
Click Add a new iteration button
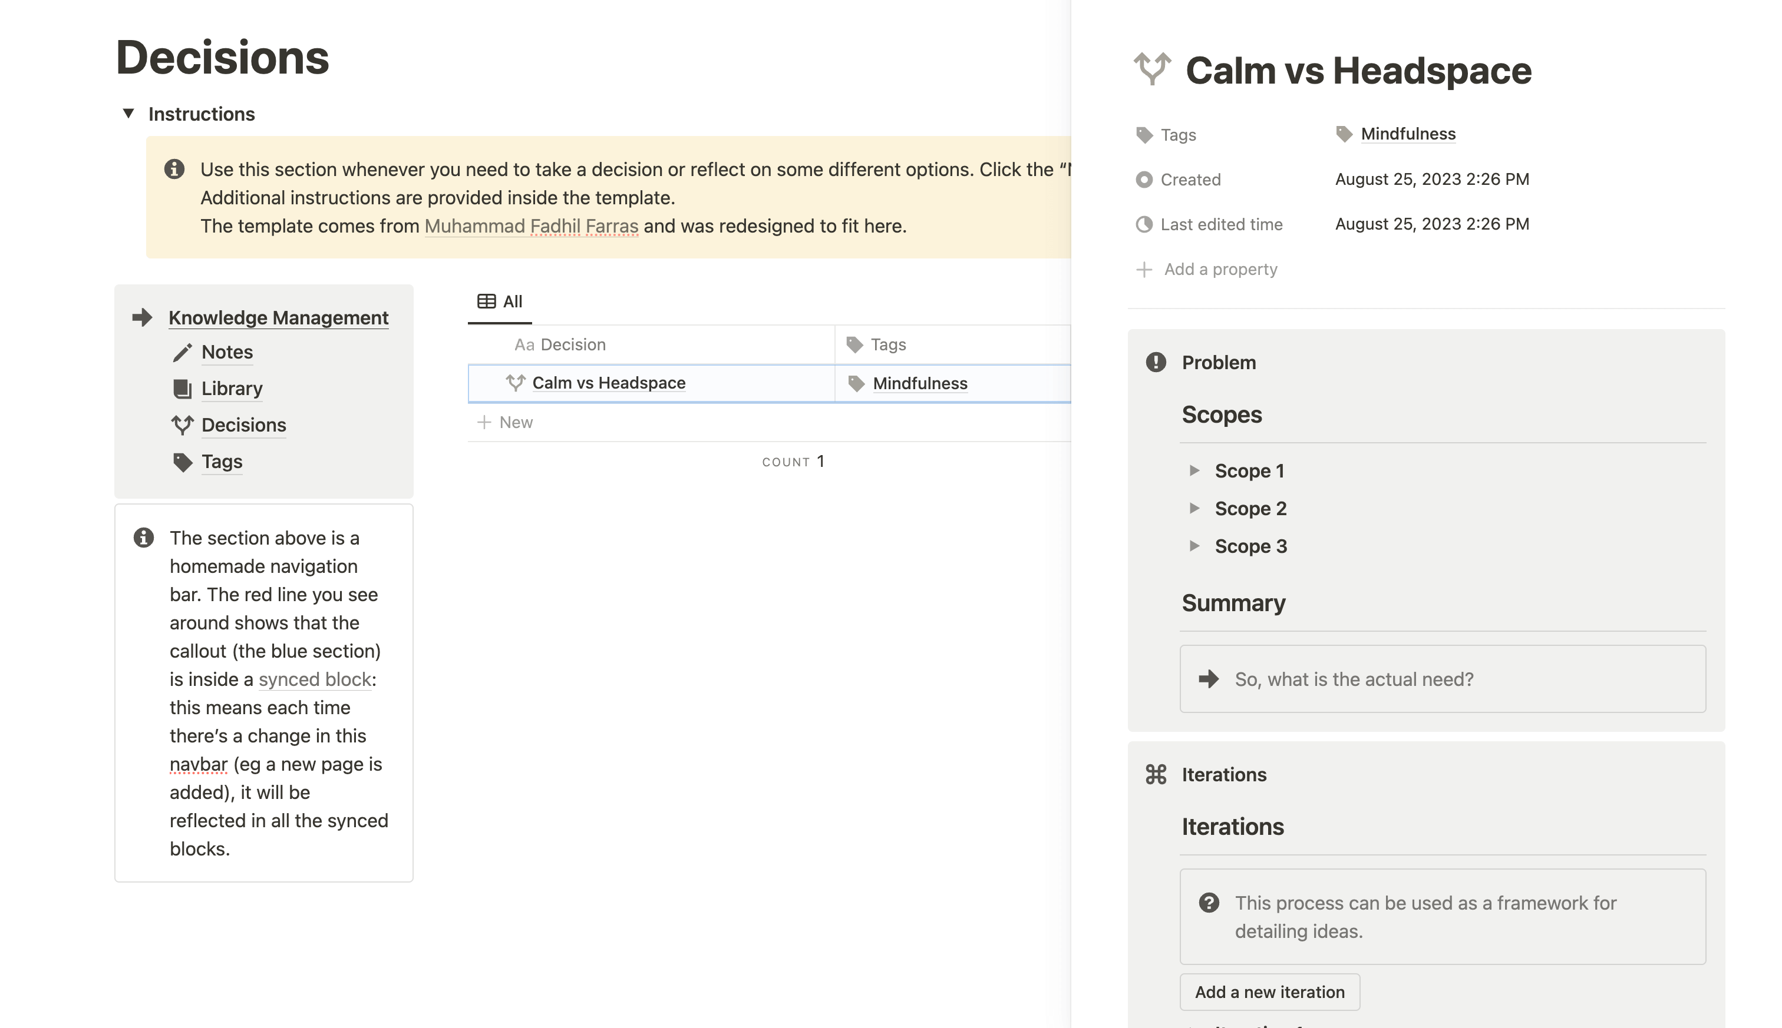[1270, 991]
